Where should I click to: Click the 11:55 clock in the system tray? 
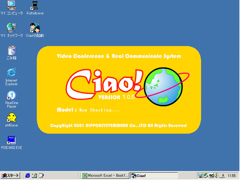point(232,176)
